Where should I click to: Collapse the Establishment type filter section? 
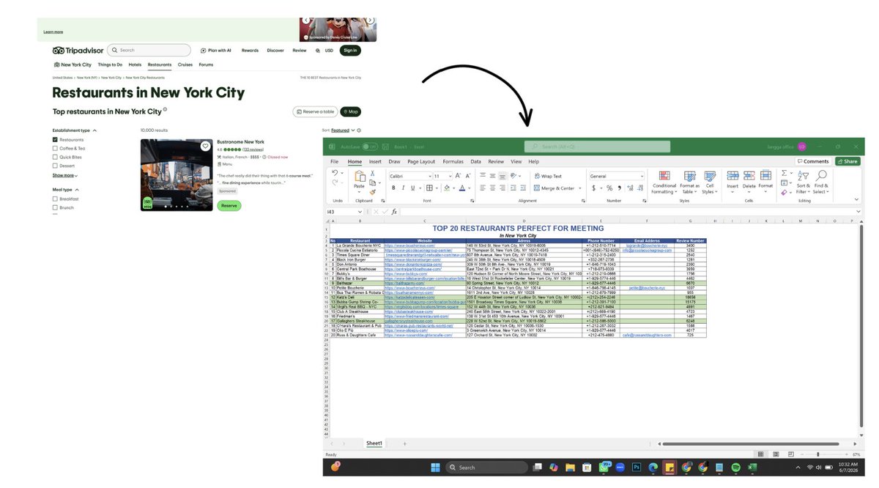(94, 130)
